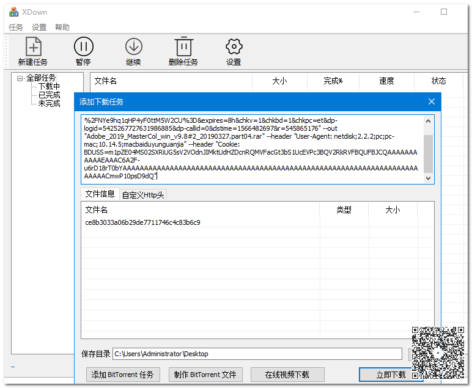Select 未完成 in the task tree
Image resolution: width=472 pixels, height=388 pixels.
tap(49, 103)
